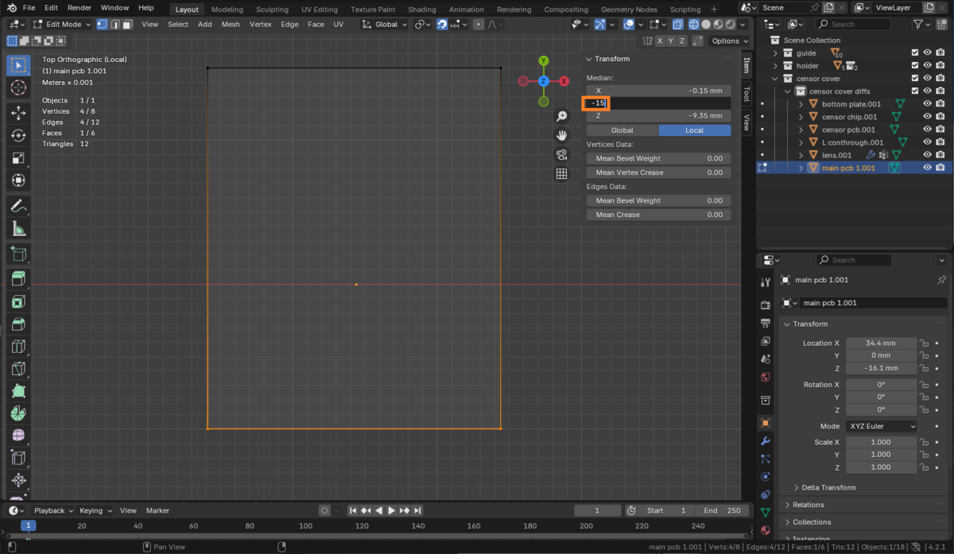Open the Mesh menu
Viewport: 954px width, 554px height.
coord(231,24)
